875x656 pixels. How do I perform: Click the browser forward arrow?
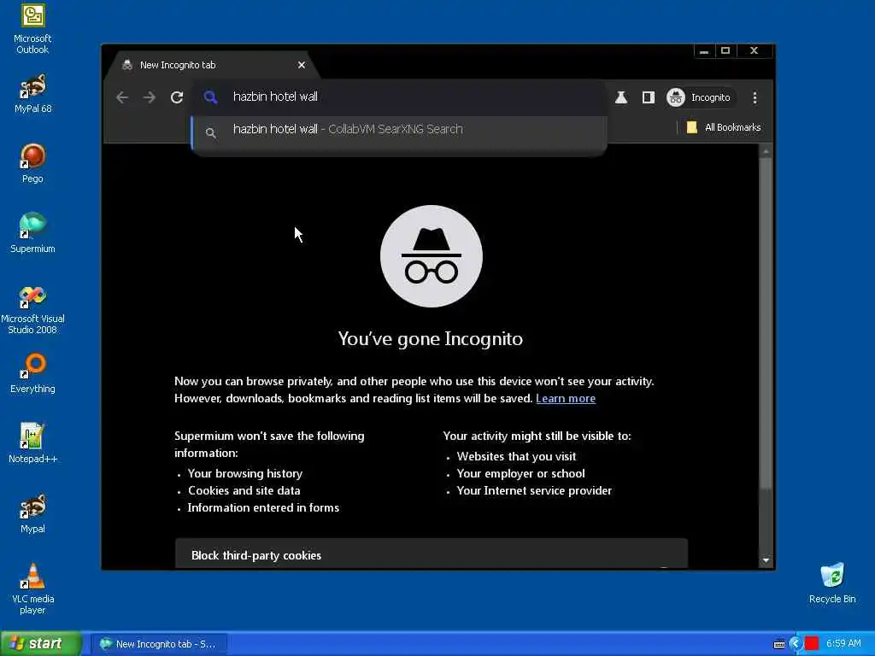[x=149, y=97]
